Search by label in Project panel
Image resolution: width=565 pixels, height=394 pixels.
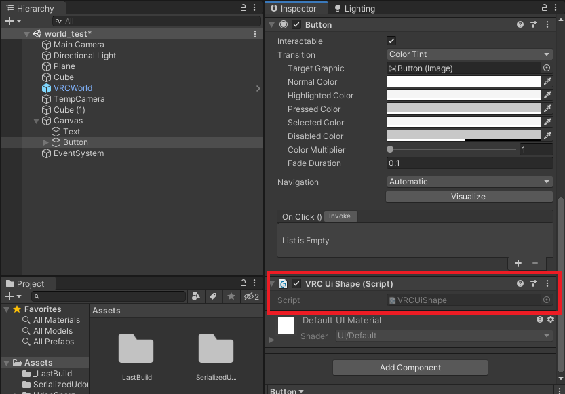(x=213, y=296)
